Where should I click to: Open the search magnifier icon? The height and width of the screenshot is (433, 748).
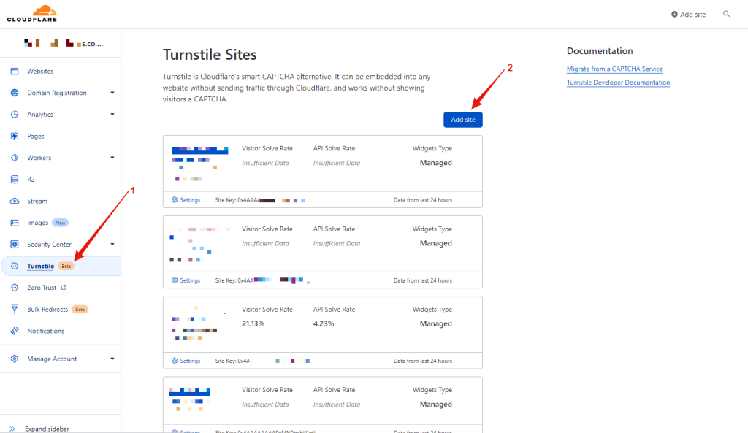pyautogui.click(x=726, y=14)
